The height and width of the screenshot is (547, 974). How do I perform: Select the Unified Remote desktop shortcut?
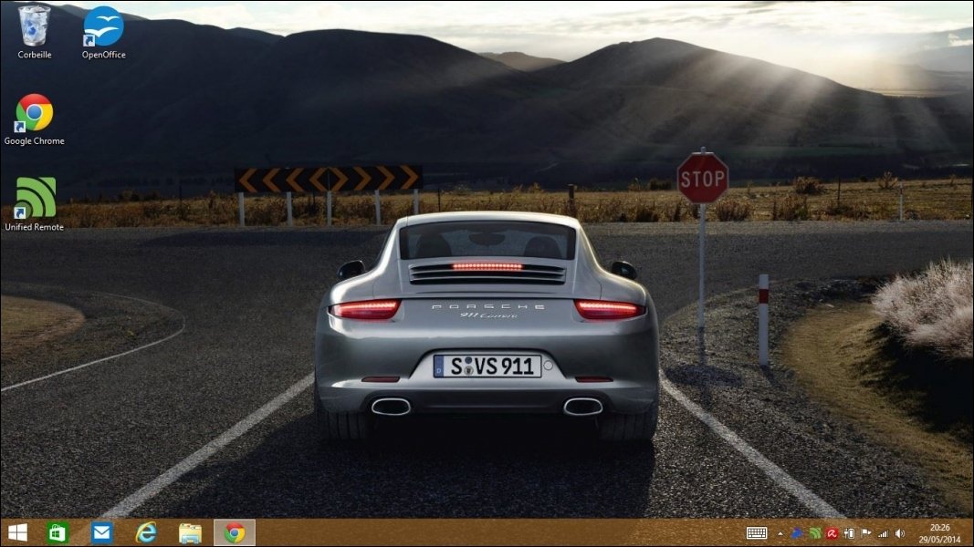click(34, 204)
